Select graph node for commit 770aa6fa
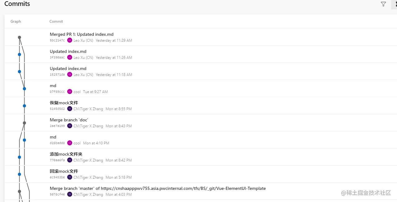This screenshot has height=202, width=397. (19, 157)
